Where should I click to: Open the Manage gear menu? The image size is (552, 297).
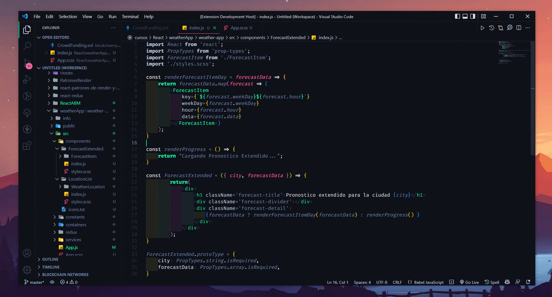pyautogui.click(x=27, y=269)
